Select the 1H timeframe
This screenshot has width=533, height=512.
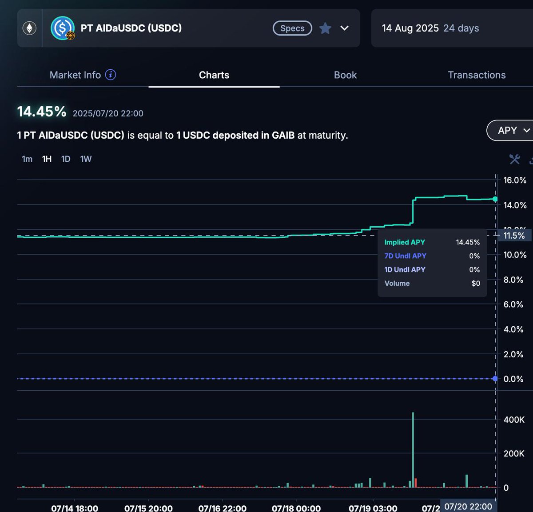click(x=47, y=159)
